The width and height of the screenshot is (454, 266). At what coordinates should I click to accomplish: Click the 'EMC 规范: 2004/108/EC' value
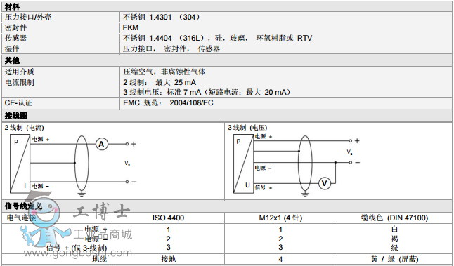click(168, 102)
